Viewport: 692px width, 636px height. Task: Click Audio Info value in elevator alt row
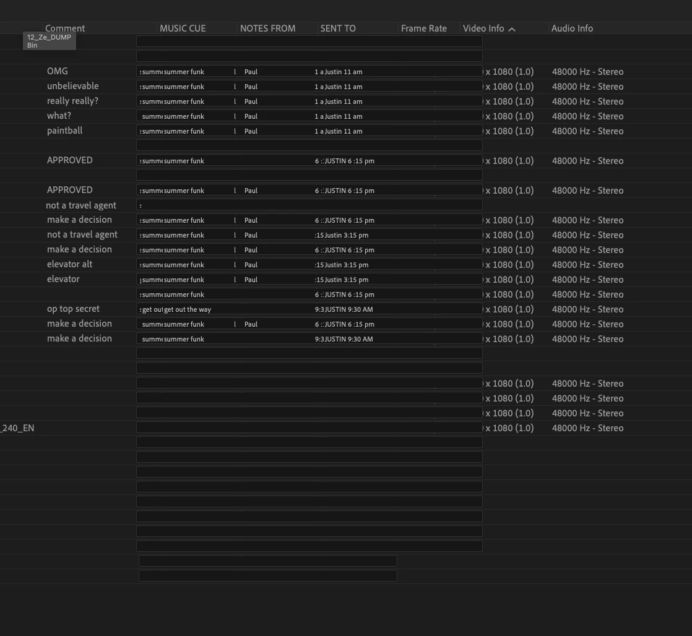587,265
